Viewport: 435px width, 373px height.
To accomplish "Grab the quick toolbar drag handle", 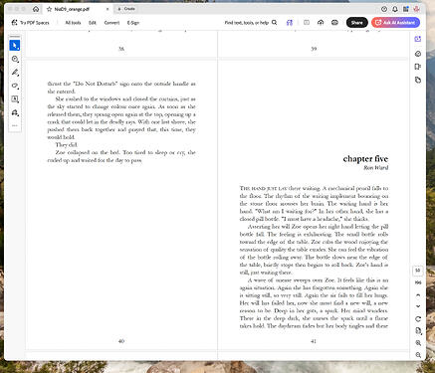I will 15,36.
